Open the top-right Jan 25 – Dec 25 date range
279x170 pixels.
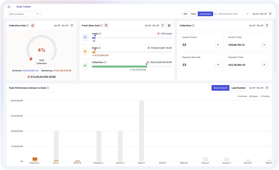point(259,14)
